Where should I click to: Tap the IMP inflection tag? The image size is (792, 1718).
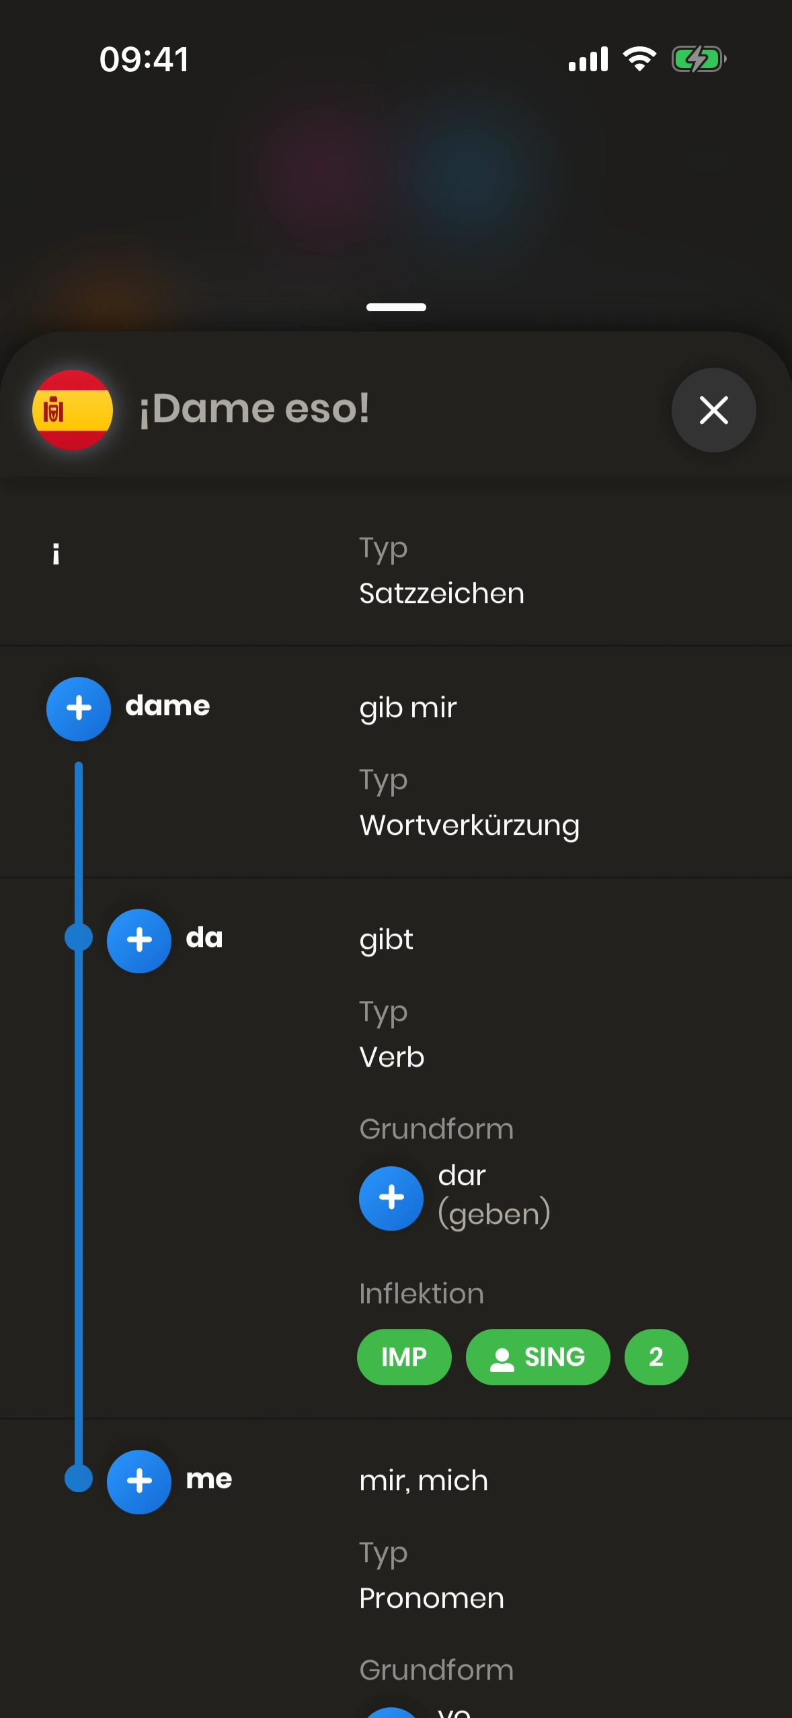pyautogui.click(x=404, y=1357)
